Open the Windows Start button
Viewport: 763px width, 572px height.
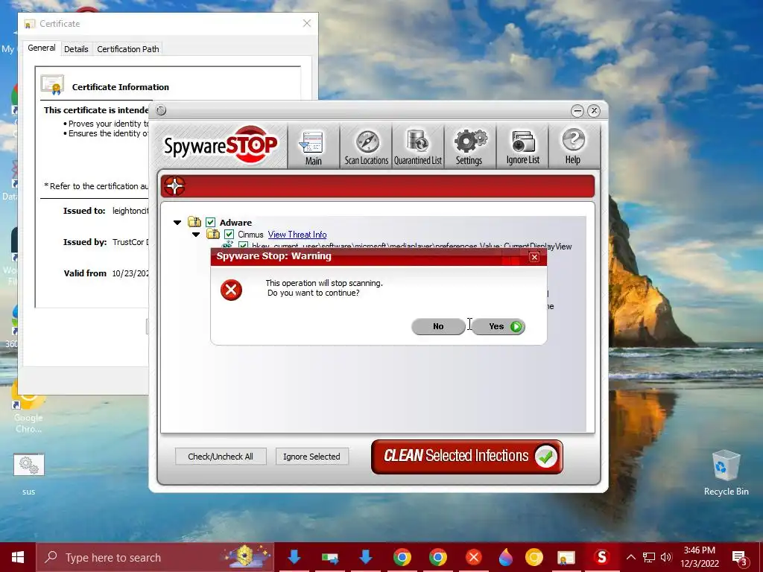tap(18, 557)
